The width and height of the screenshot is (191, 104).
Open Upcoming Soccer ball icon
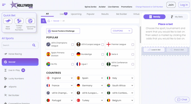pos(30,21)
